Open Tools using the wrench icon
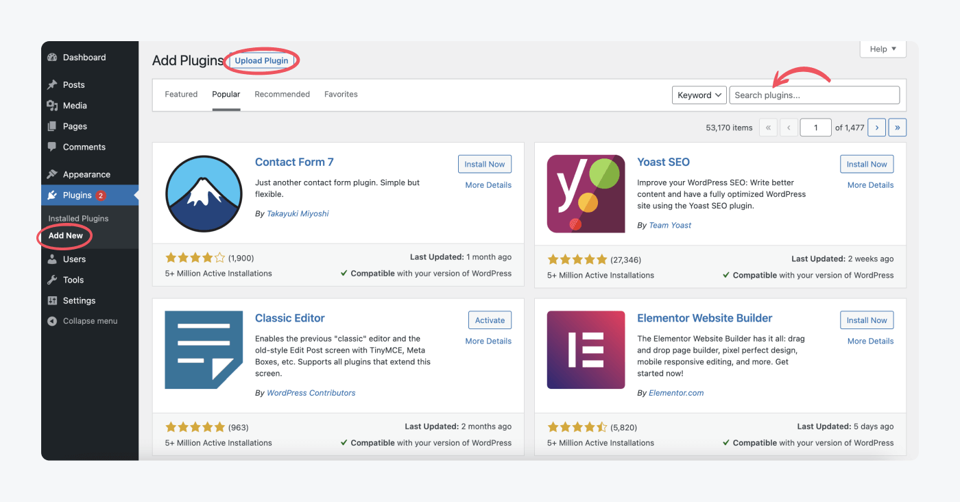Screen dimensions: 960x502 (x=53, y=280)
